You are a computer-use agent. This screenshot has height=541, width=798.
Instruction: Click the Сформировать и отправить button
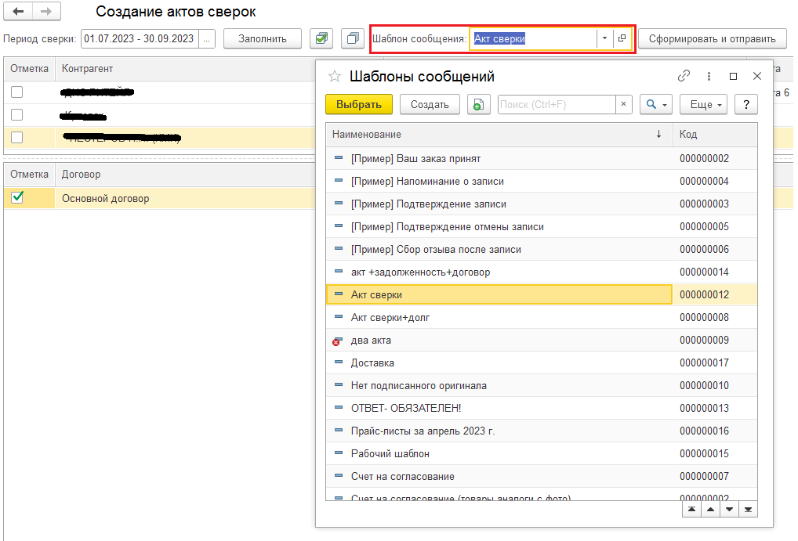point(712,38)
